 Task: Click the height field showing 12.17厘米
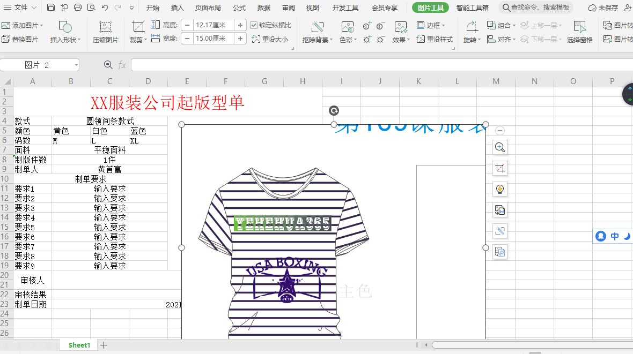(214, 25)
